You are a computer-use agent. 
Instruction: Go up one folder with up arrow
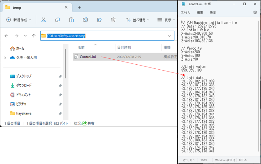click(x=34, y=36)
